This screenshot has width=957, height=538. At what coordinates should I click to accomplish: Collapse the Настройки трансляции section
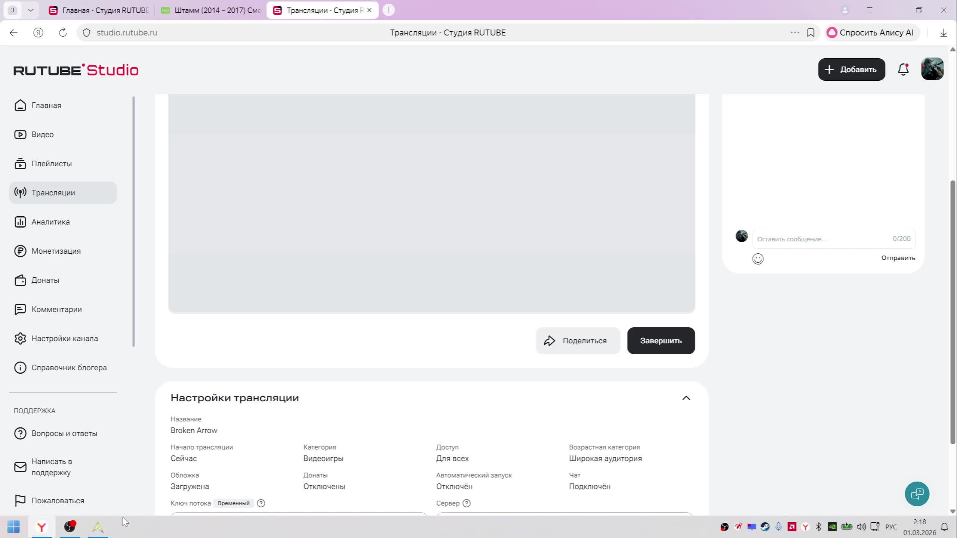pyautogui.click(x=686, y=398)
